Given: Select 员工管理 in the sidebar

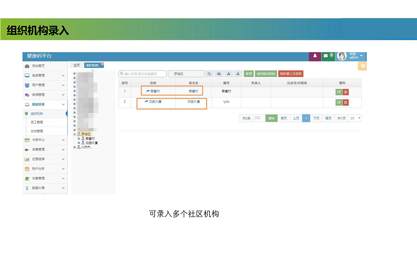Looking at the screenshot, I should (37, 122).
